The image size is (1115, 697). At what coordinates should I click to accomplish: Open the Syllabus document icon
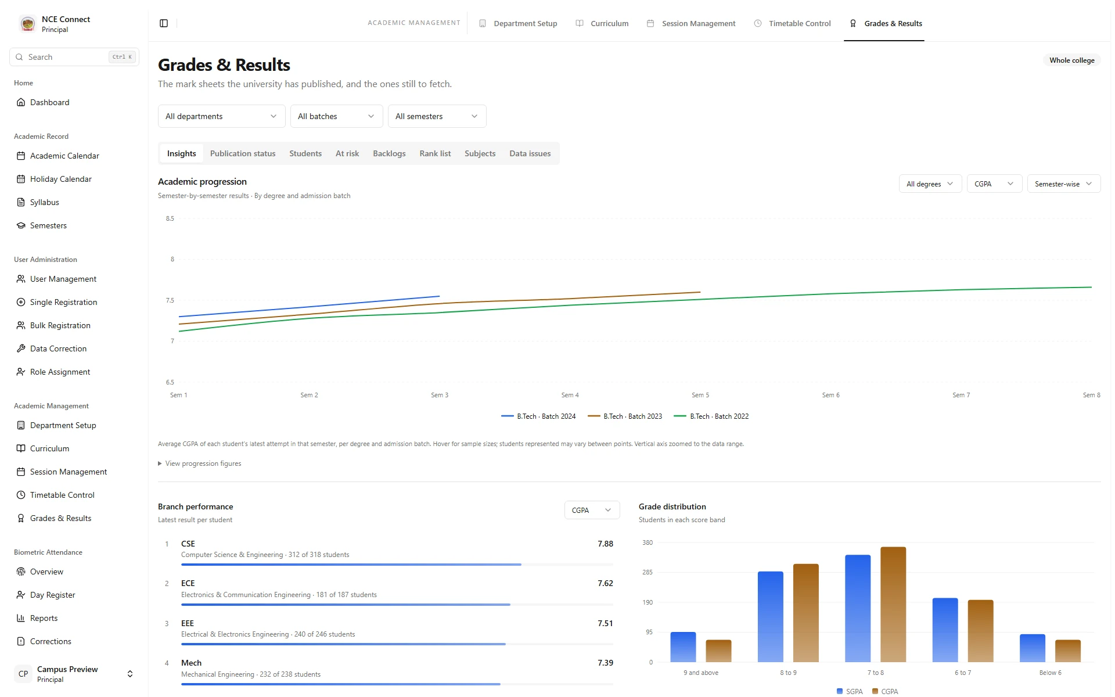(x=21, y=202)
